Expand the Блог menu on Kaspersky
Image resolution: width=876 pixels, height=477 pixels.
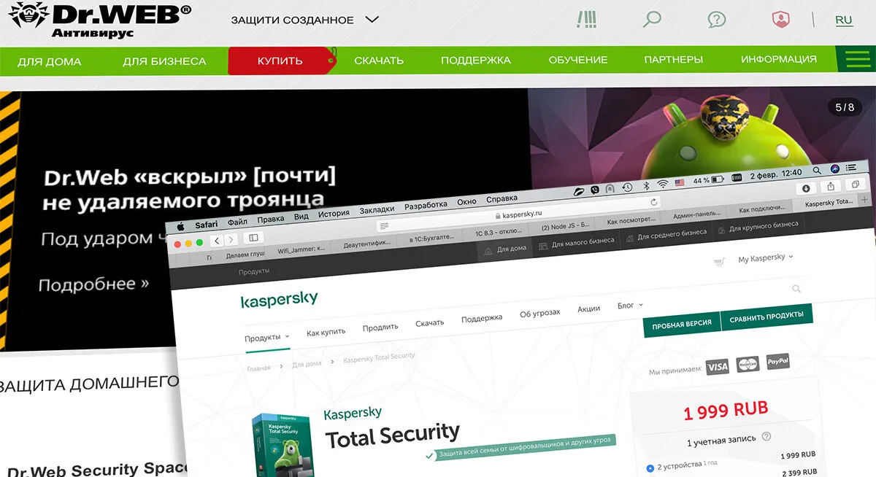(630, 306)
